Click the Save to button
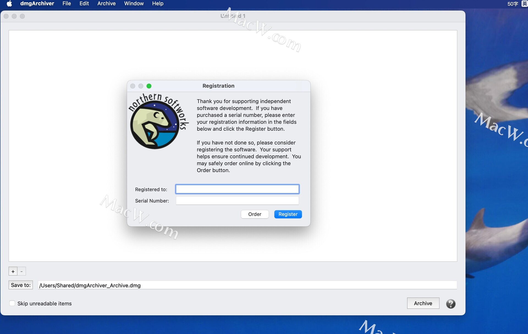 point(21,285)
